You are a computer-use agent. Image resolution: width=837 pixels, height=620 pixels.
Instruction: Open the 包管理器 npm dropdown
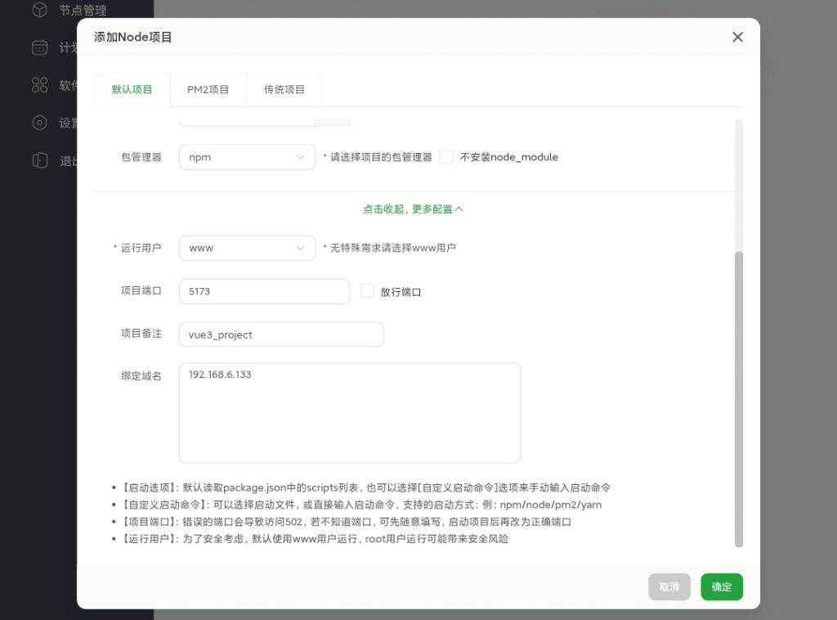point(247,157)
